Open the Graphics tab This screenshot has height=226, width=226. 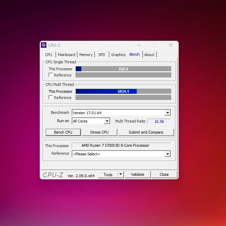click(118, 55)
